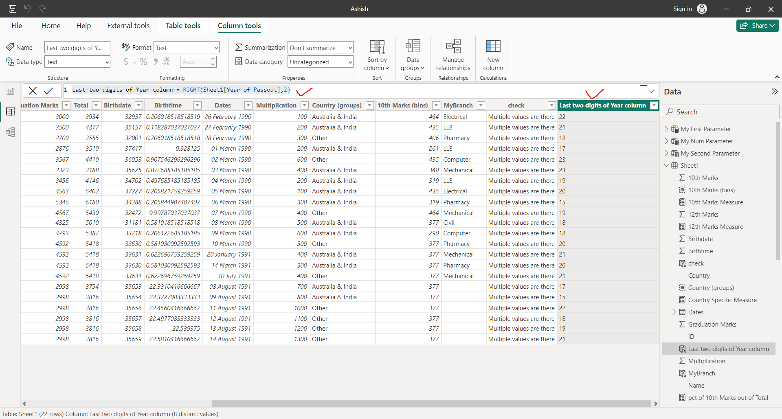
Task: Create a New column from the ribbon
Action: tap(493, 55)
